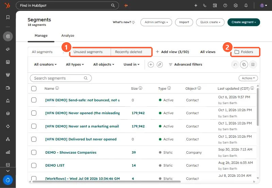Expand the All objects filter
Screen dimensions: 272x188
coord(104,65)
